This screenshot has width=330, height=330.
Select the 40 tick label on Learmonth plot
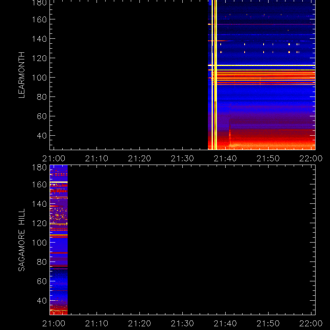(42, 136)
